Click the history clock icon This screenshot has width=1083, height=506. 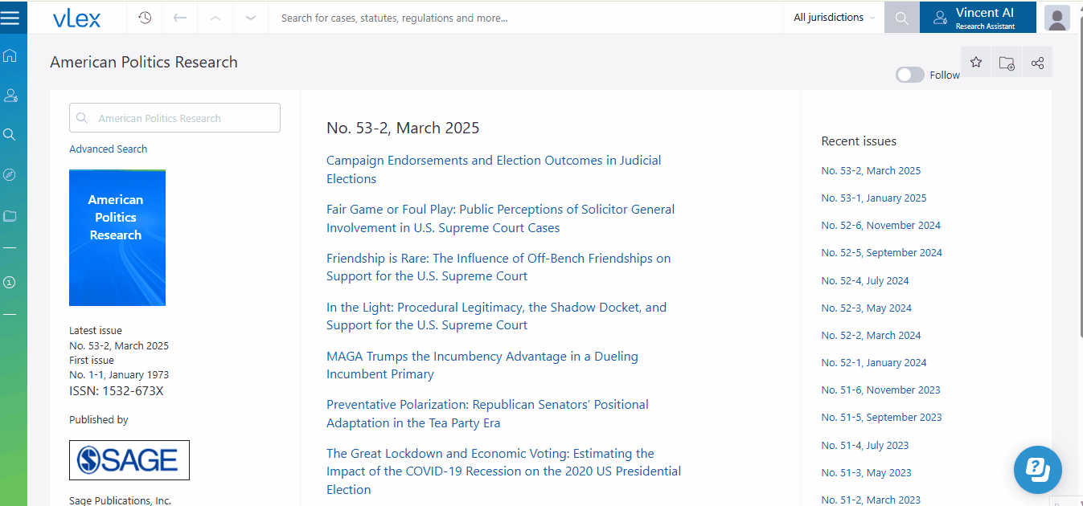[x=145, y=18]
